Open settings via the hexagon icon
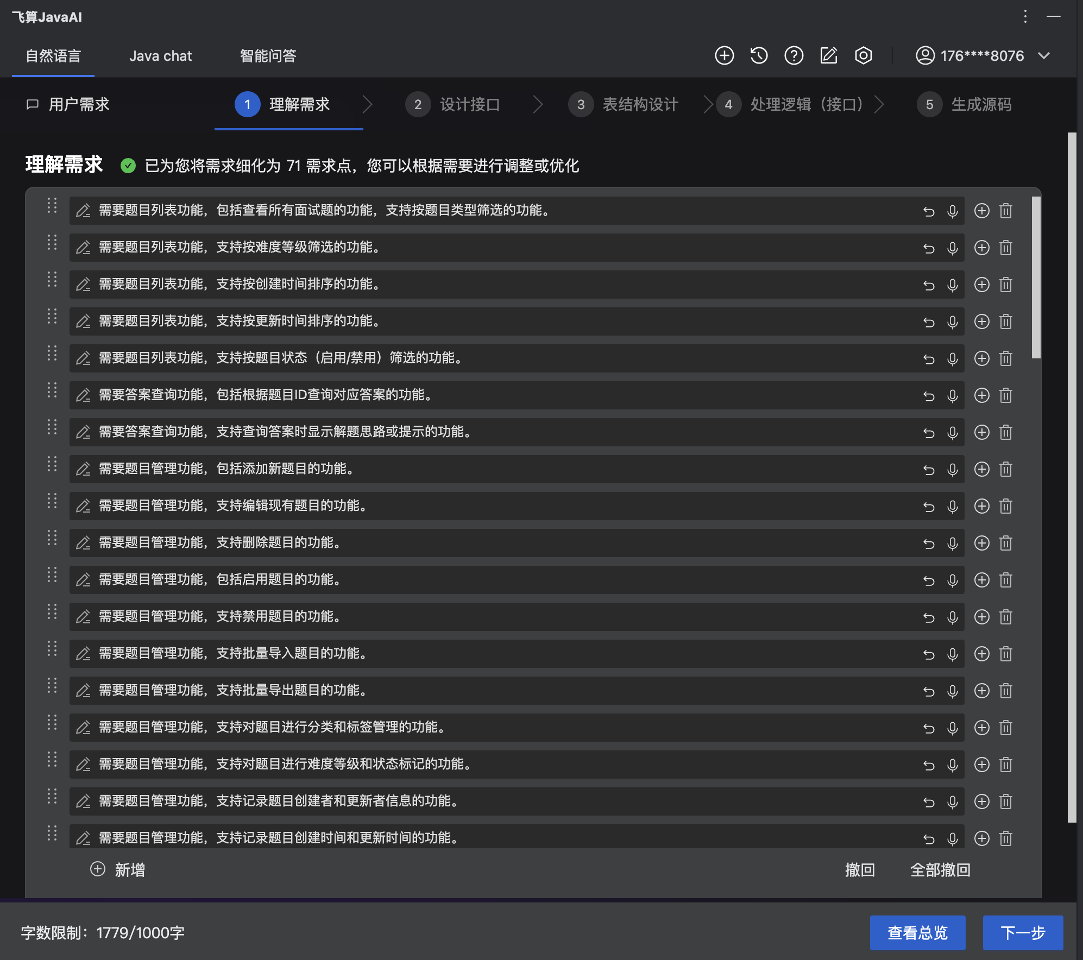 863,55
